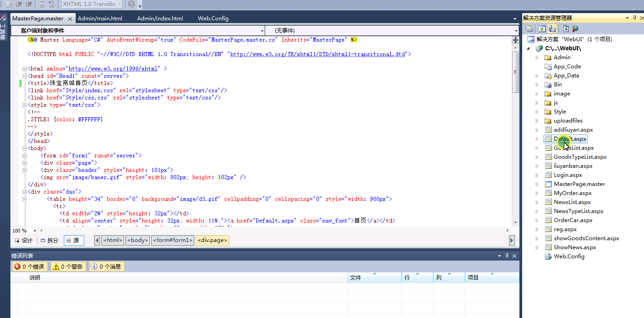Close the MasterPage.master tab
The height and width of the screenshot is (318, 644).
70,19
